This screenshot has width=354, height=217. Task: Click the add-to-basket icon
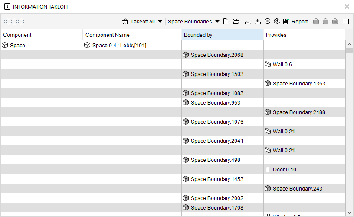tap(316, 21)
